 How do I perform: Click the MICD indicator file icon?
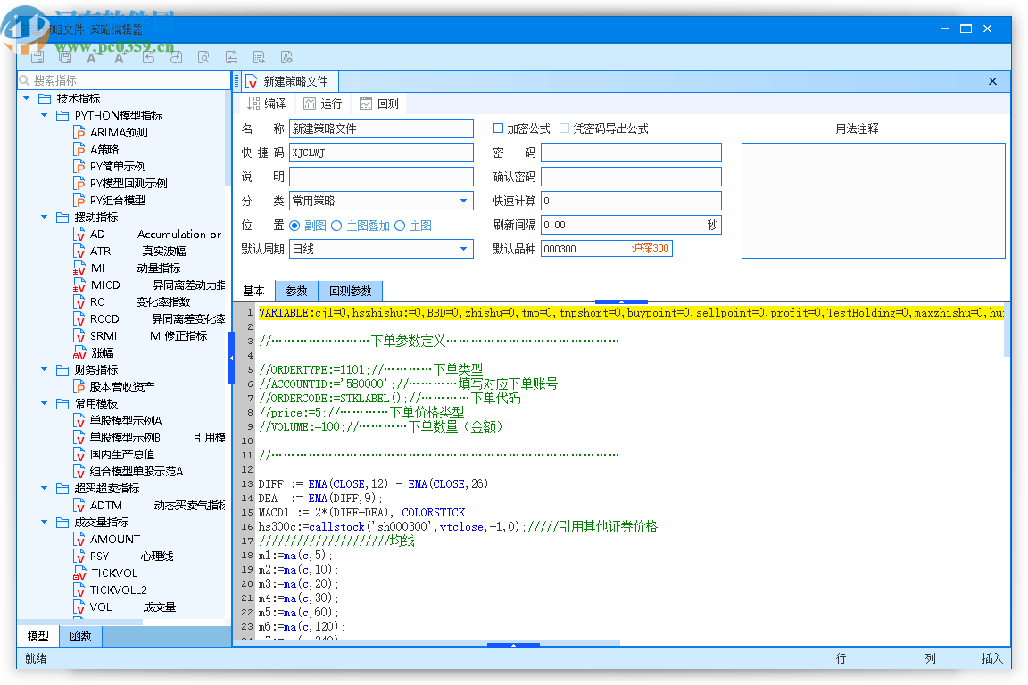tap(79, 285)
